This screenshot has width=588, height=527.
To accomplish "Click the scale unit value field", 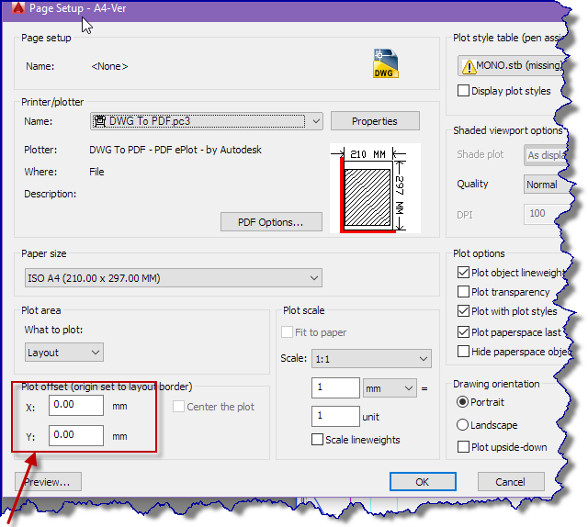I will 335,416.
